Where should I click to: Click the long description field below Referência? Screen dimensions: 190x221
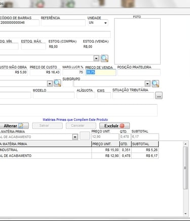(55, 34)
